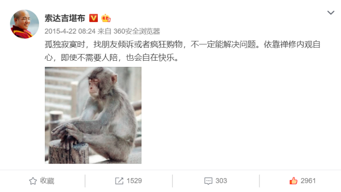
Task: Click the like count 2961
Action: 308,181
